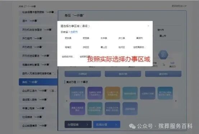
Task: Click the 办理指南 button
Action: (78, 124)
